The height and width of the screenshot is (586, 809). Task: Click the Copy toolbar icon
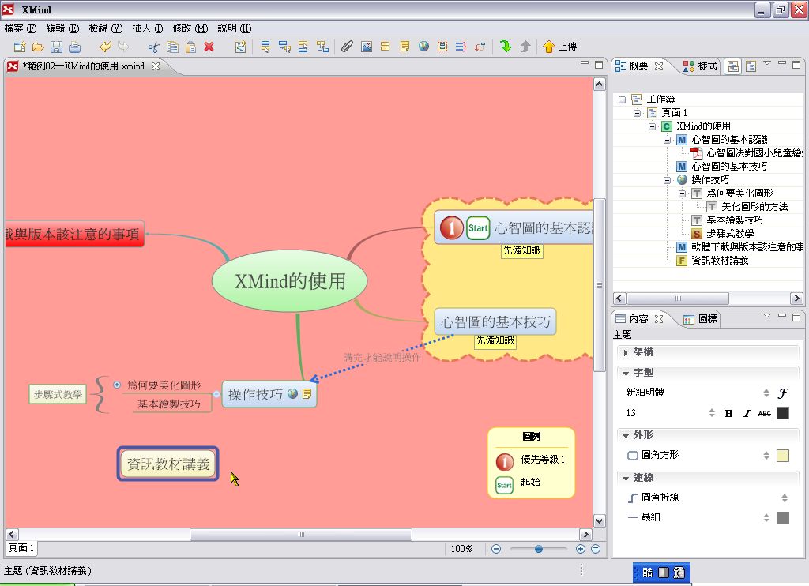coord(172,47)
